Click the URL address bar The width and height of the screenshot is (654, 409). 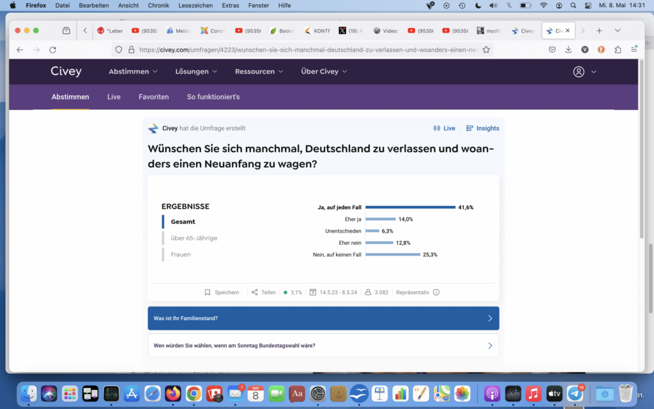307,49
